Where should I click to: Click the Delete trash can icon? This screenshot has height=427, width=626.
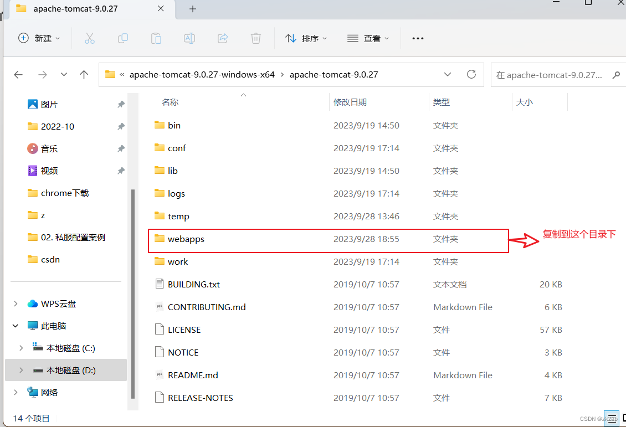(256, 38)
